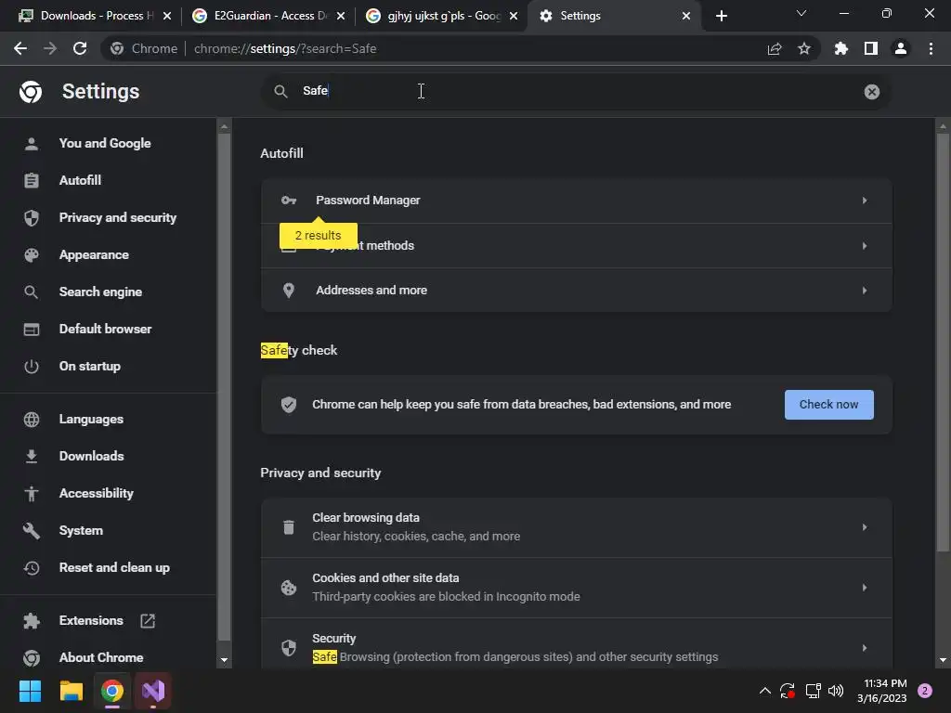This screenshot has width=951, height=713.
Task: Open Downloads settings
Action: 92,456
